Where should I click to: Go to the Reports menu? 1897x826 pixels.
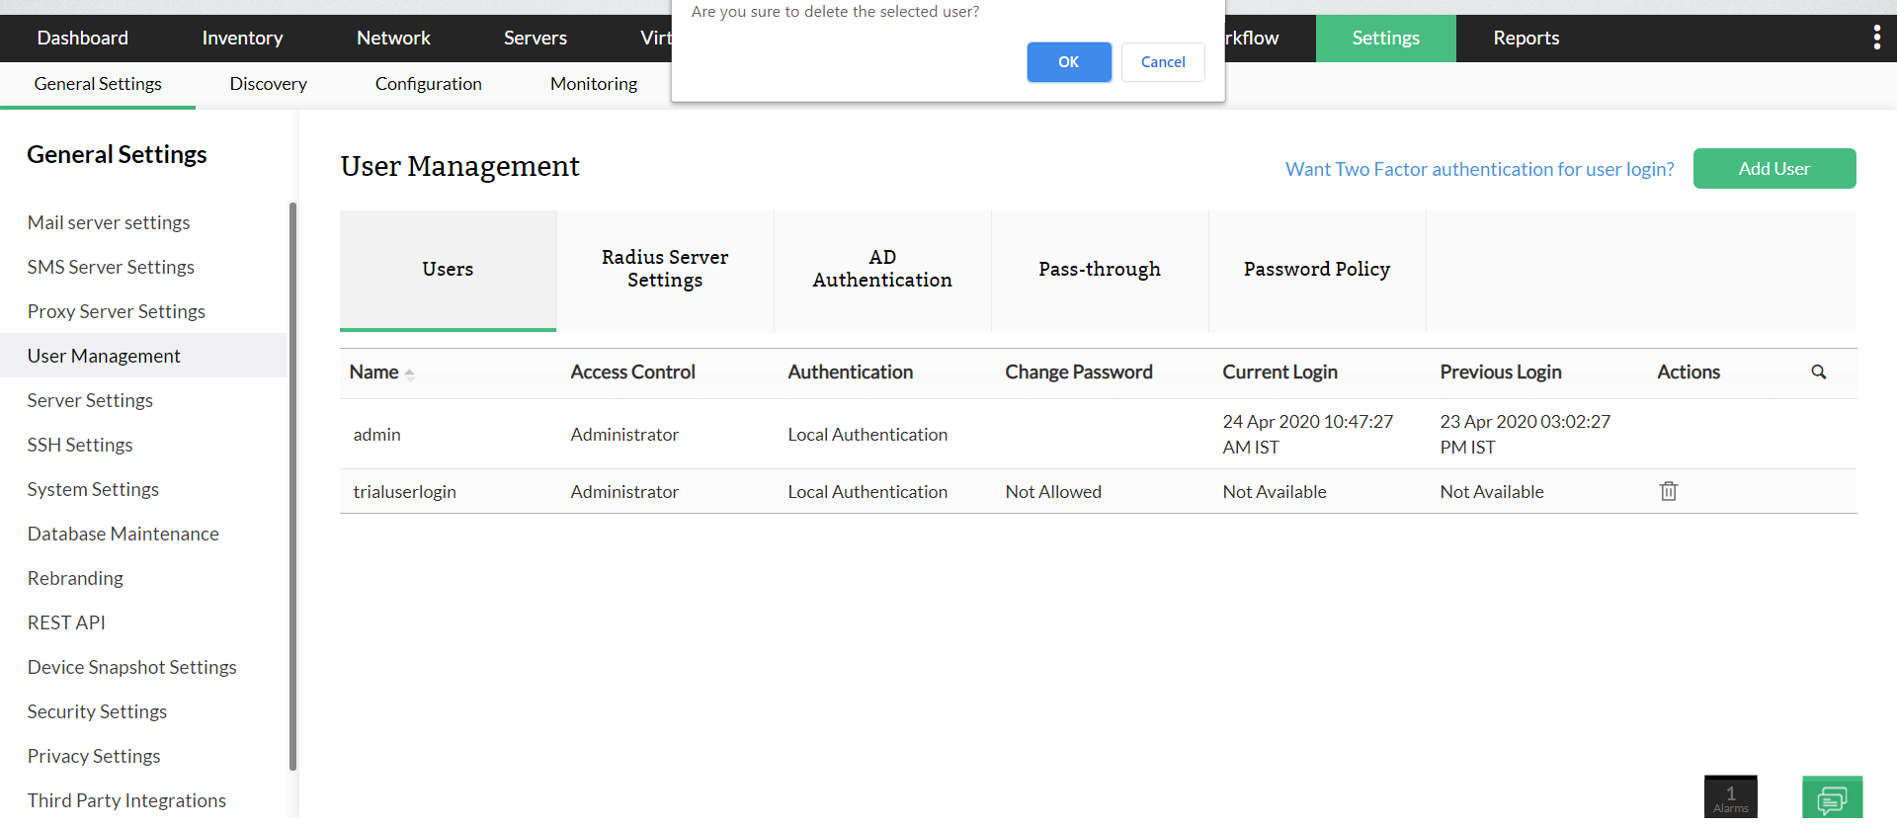click(1526, 39)
